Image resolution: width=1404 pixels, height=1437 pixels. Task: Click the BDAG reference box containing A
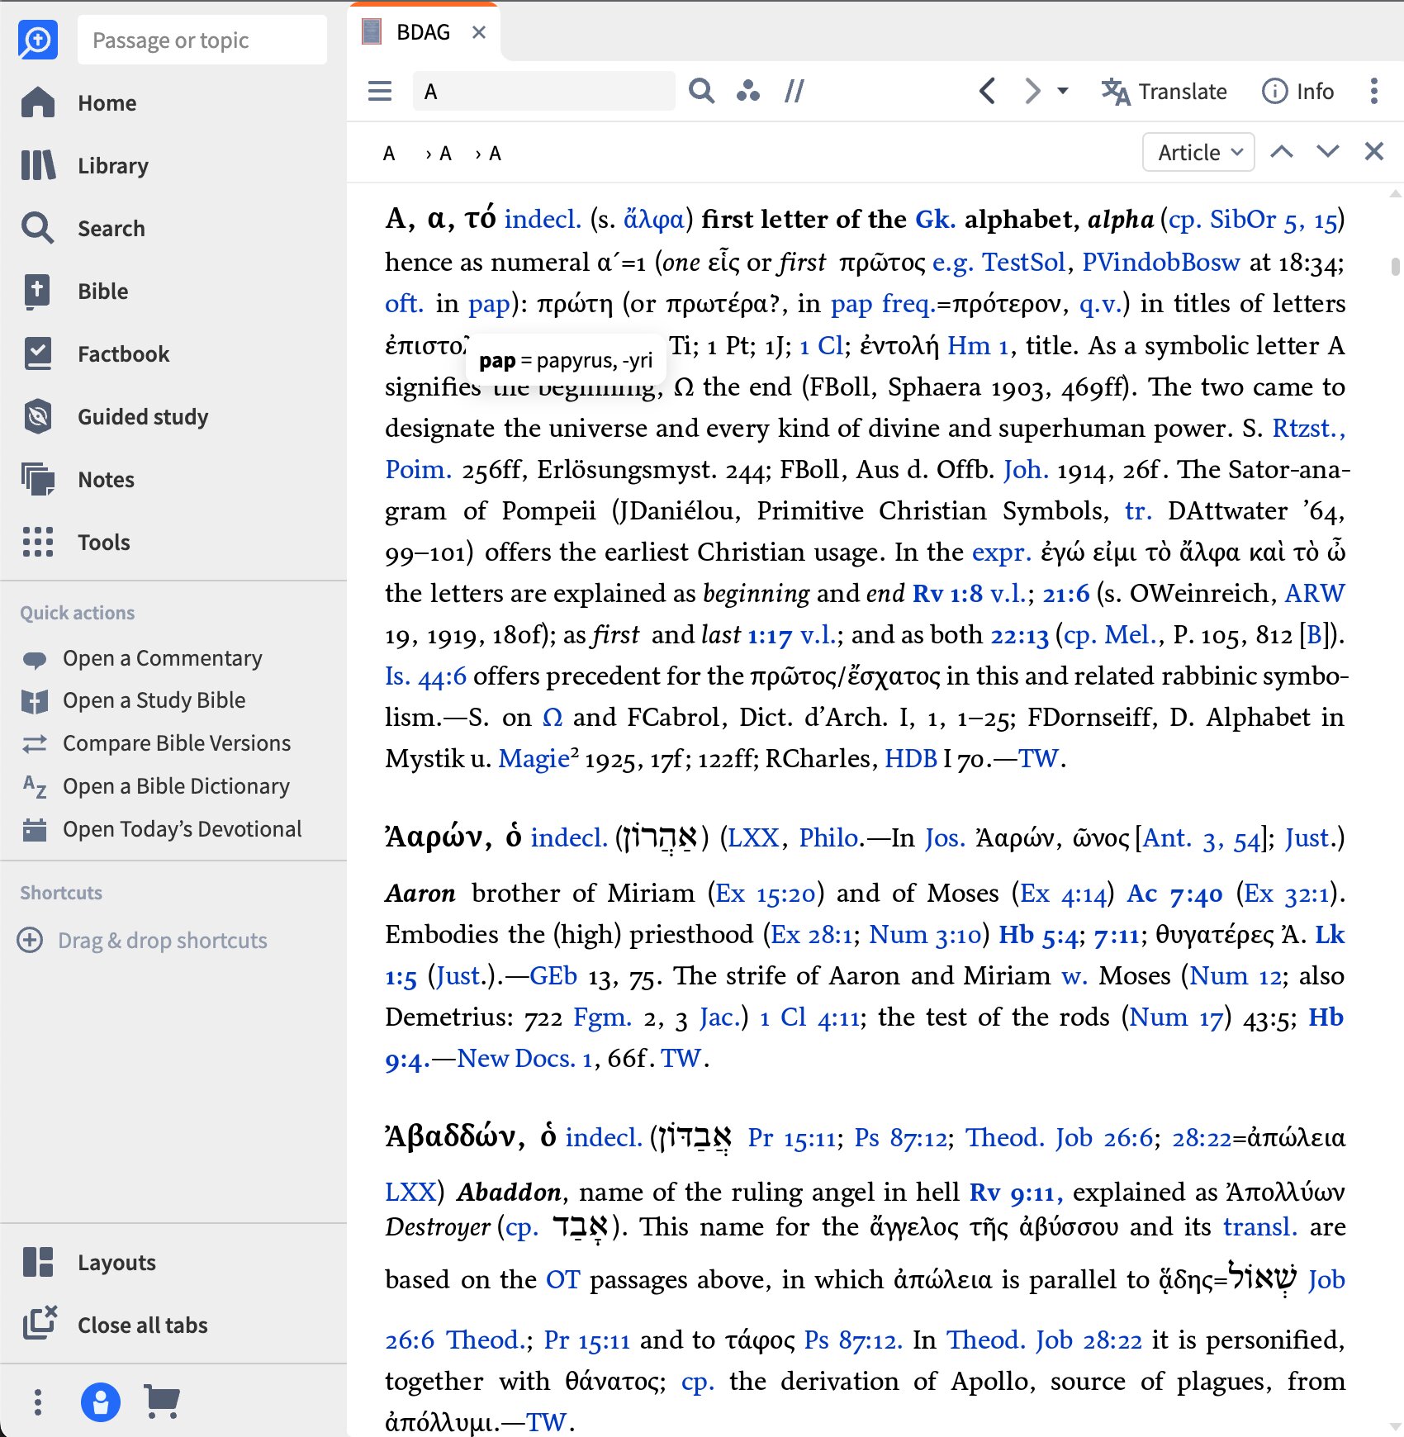[x=543, y=91]
